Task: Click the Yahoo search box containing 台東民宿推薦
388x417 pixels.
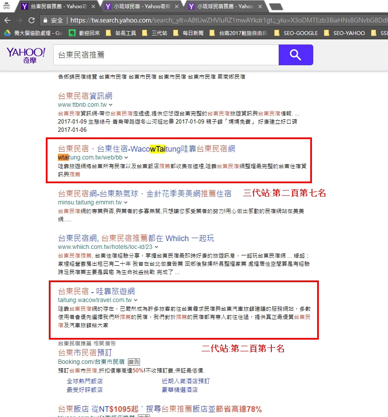Action: (166, 55)
